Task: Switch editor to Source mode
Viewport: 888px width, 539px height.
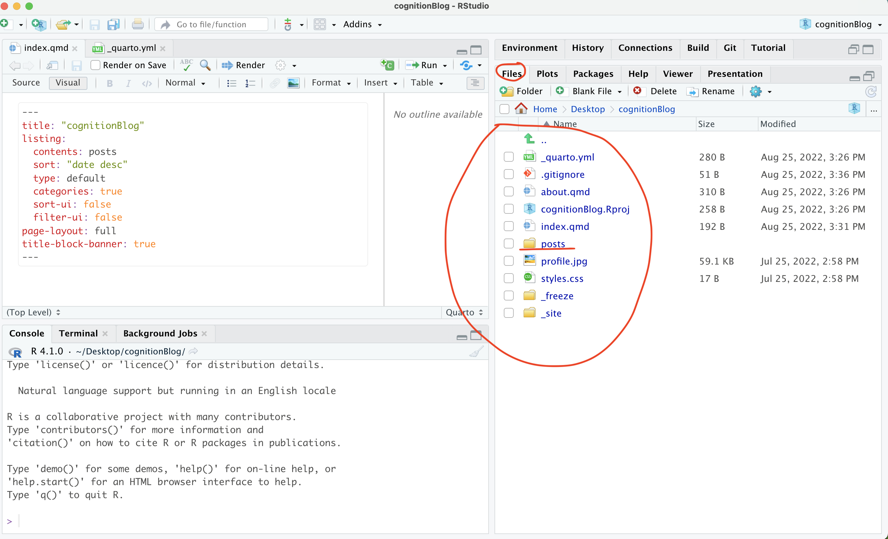Action: coord(26,83)
